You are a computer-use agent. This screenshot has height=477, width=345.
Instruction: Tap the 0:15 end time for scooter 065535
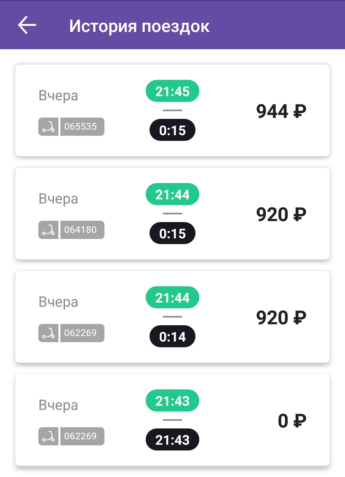(172, 130)
